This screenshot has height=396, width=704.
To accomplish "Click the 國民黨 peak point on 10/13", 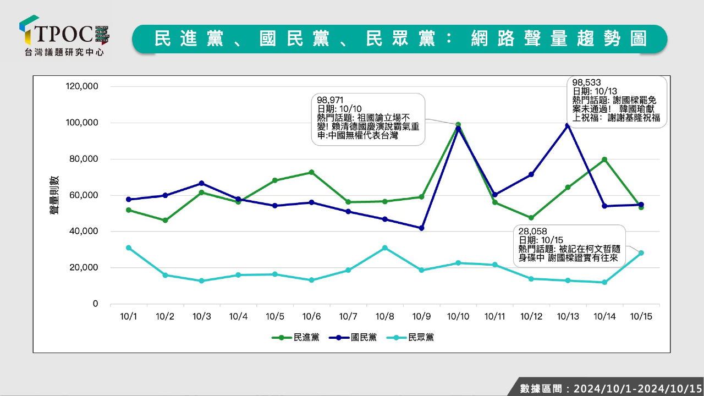I will pyautogui.click(x=568, y=125).
